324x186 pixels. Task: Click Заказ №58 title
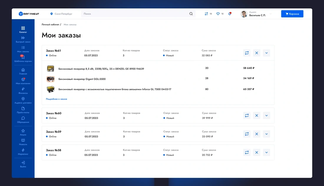click(x=54, y=150)
